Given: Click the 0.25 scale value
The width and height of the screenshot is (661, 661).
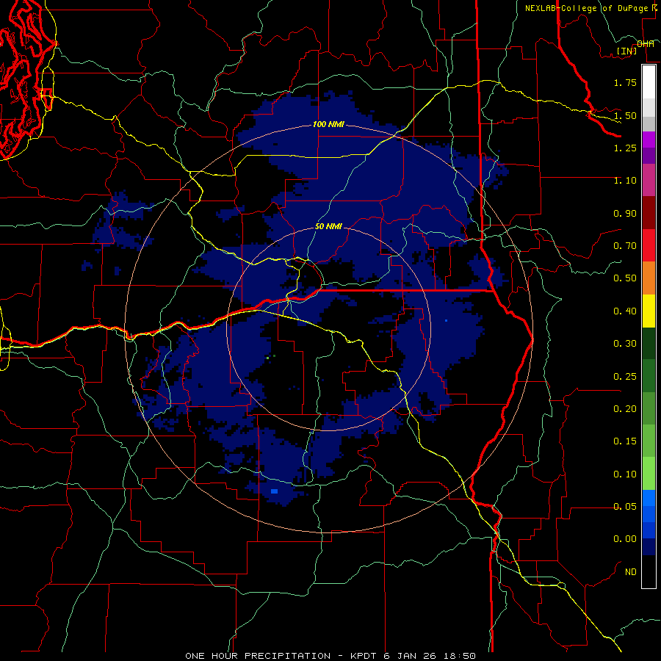Looking at the screenshot, I should coord(625,377).
